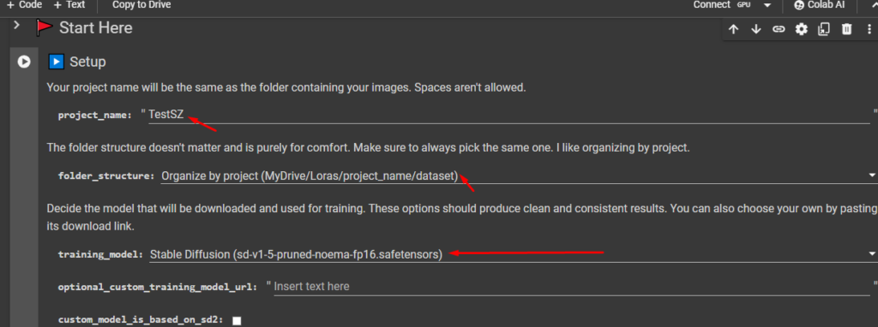This screenshot has height=327, width=878.
Task: Copy link to cell icon
Action: tap(779, 29)
